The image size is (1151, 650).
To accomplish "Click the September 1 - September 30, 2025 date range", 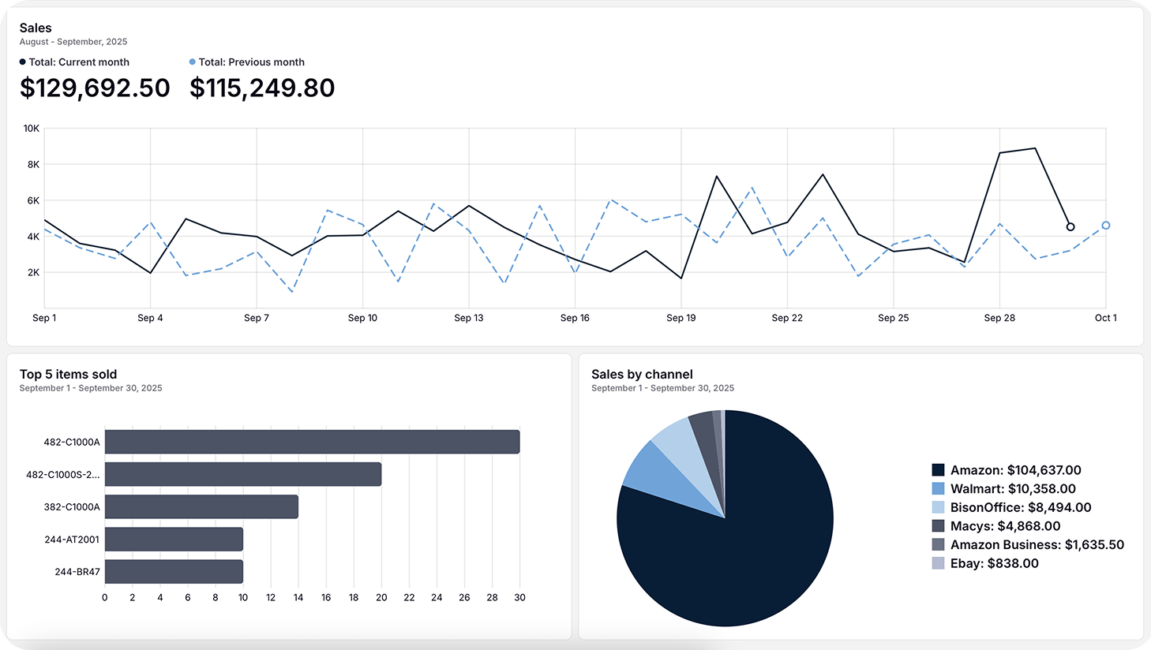I will 664,388.
